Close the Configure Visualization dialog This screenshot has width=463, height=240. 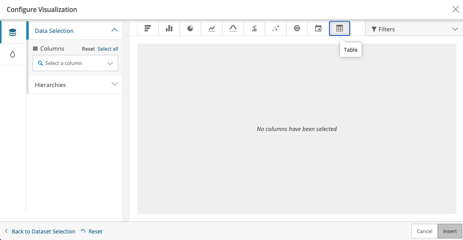(x=455, y=9)
